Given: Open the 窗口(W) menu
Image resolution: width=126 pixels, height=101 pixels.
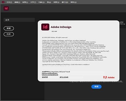Looking at the screenshot, I should click(65, 2).
